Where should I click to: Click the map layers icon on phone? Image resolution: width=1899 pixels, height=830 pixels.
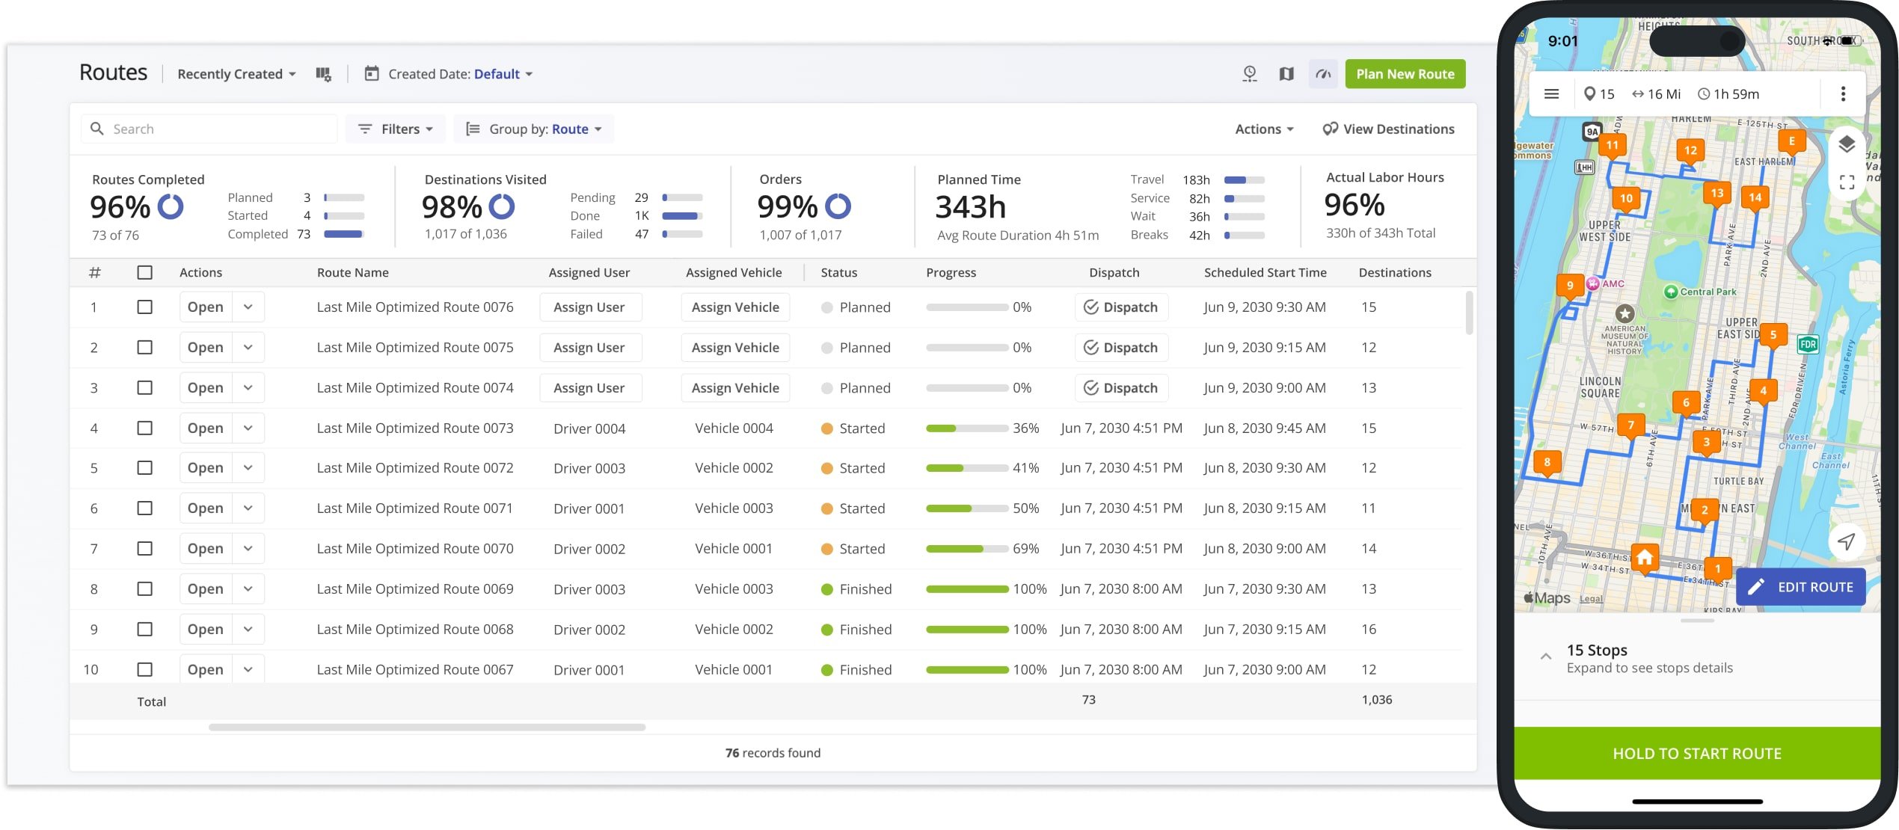(x=1846, y=144)
